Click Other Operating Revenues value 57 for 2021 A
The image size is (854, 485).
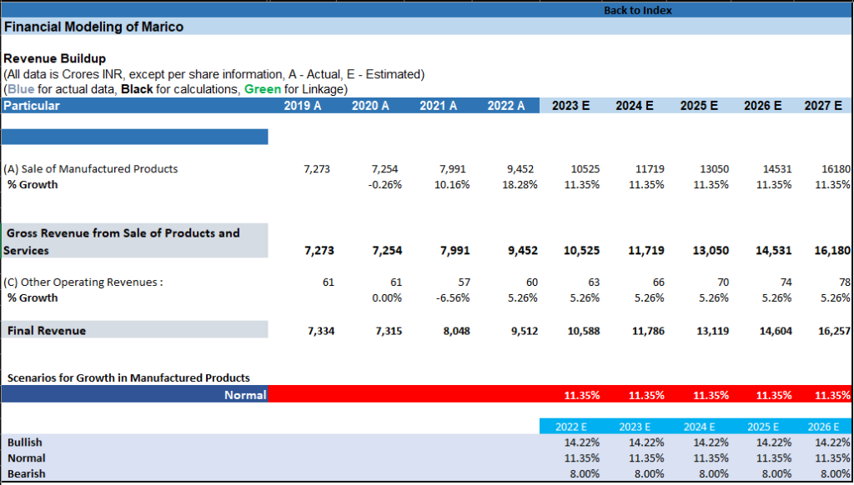(462, 282)
